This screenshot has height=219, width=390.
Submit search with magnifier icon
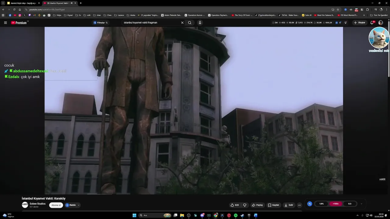pyautogui.click(x=190, y=23)
